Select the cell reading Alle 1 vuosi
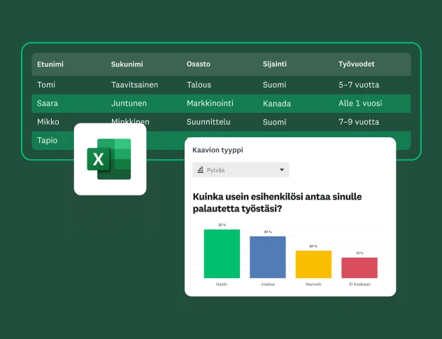This screenshot has height=339, width=442. click(x=360, y=103)
